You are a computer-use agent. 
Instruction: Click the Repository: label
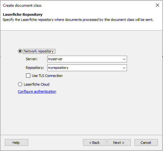35,68
